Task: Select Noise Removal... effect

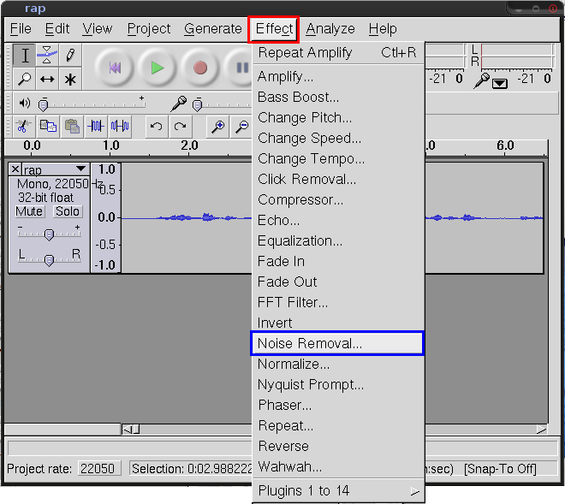Action: pos(337,343)
